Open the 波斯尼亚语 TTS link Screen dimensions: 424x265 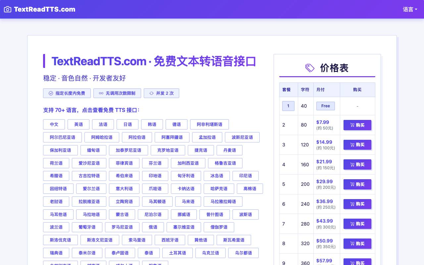pos(242,137)
